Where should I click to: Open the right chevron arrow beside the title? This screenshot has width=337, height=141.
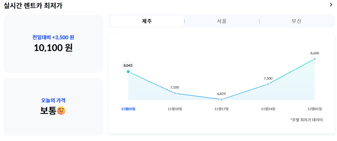coord(331,4)
